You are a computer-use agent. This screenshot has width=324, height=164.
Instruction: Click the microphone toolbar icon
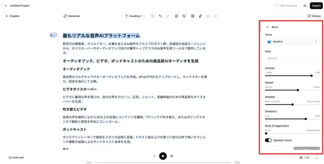(200, 16)
